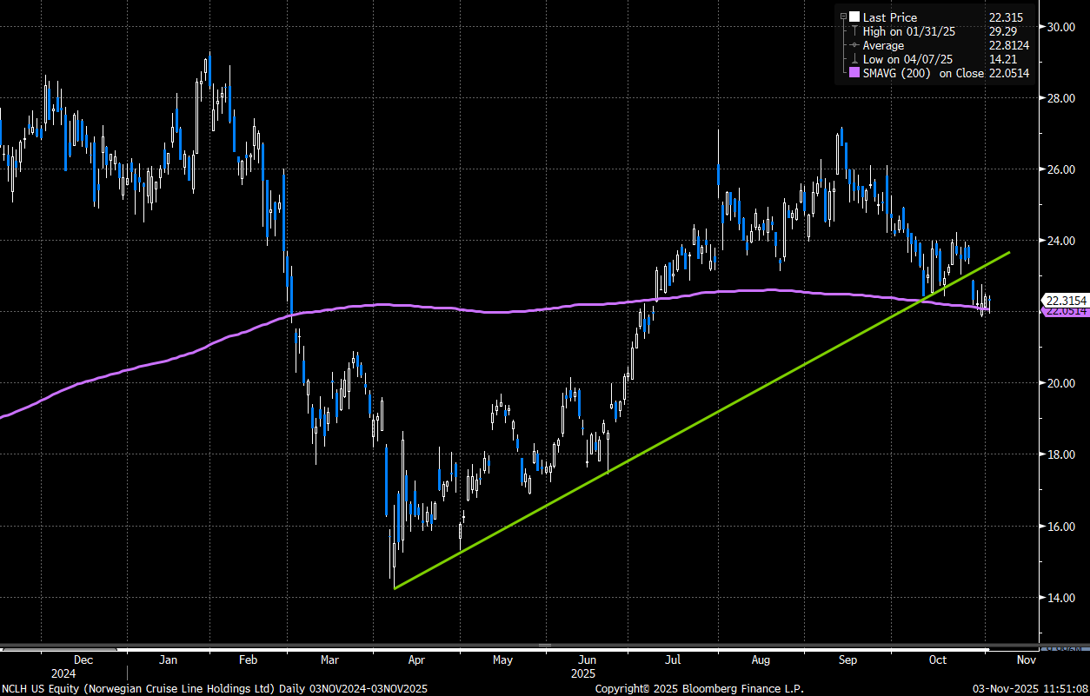Click the Average marker icon in legend
This screenshot has height=696, width=1090.
point(854,45)
